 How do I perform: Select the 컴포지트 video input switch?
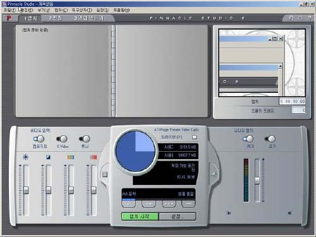coord(39,139)
